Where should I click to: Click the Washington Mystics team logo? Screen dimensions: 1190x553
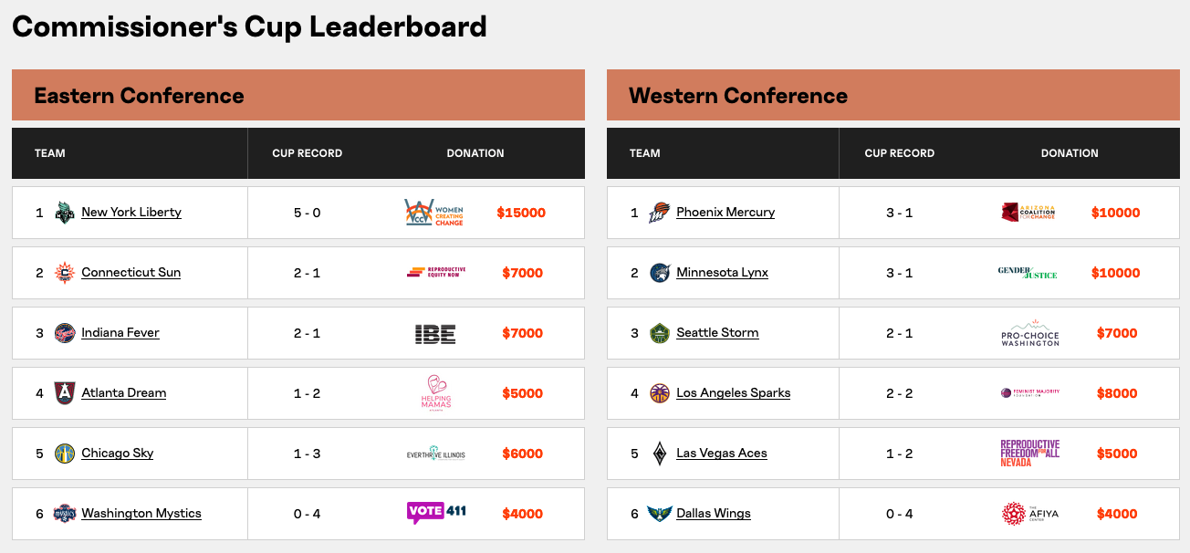(65, 514)
